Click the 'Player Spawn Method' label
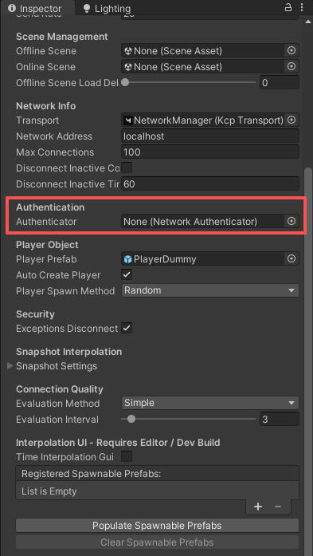The height and width of the screenshot is (556, 313). pyautogui.click(x=65, y=291)
